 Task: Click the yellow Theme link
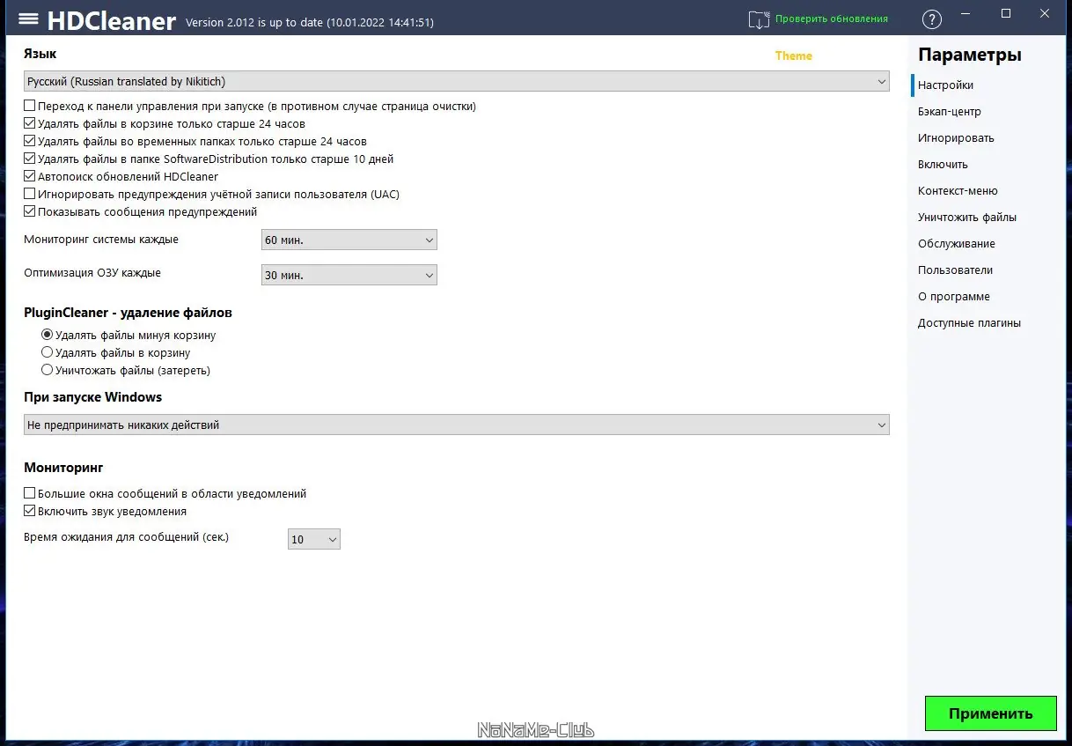click(794, 55)
